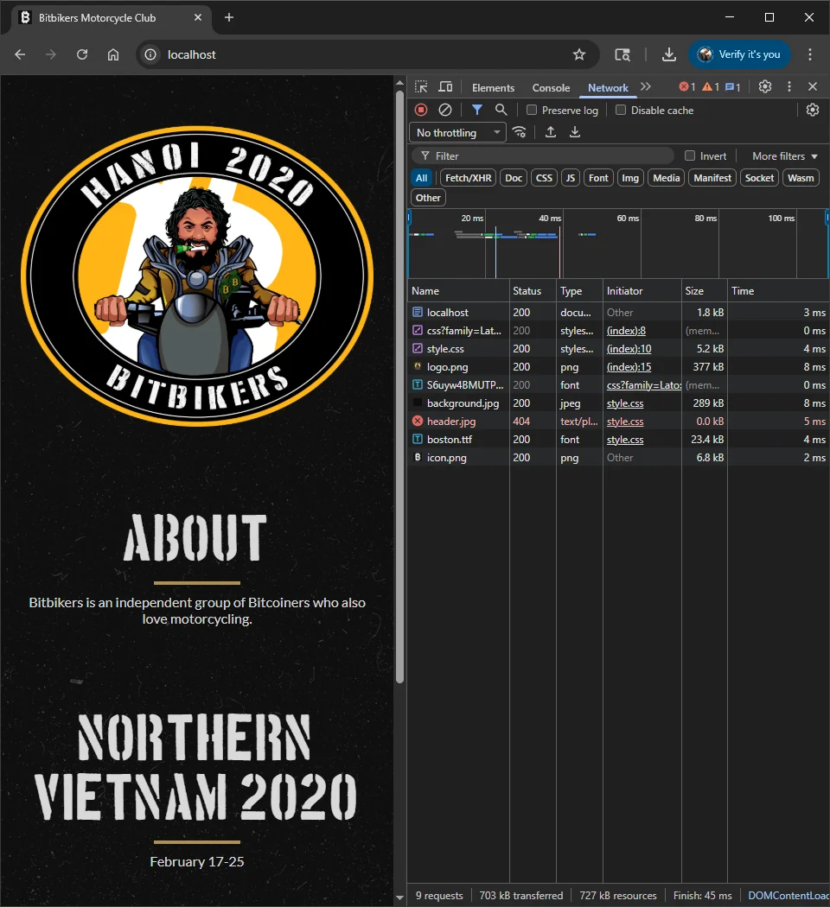This screenshot has height=907, width=830.
Task: Open the No throttling dropdown
Action: click(458, 132)
